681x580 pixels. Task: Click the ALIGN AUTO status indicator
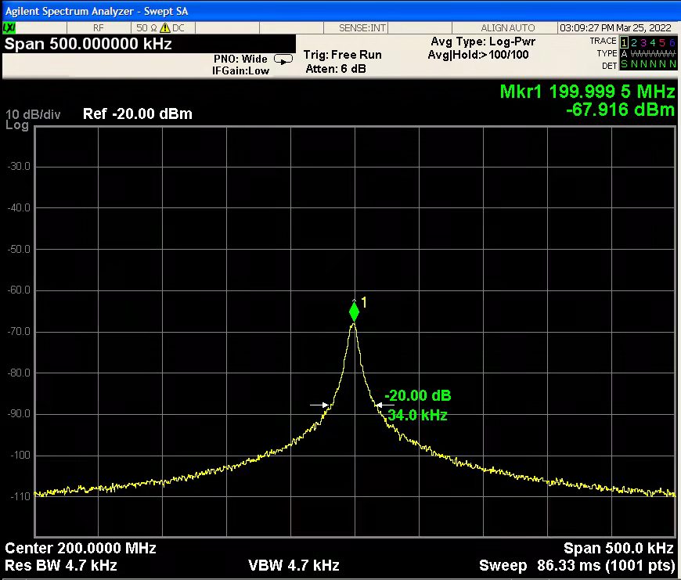point(508,28)
